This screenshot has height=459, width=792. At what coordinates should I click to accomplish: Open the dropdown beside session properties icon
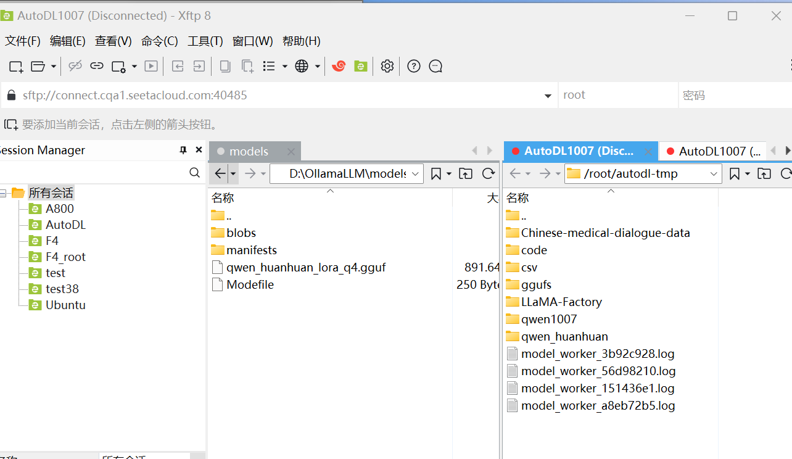point(134,66)
